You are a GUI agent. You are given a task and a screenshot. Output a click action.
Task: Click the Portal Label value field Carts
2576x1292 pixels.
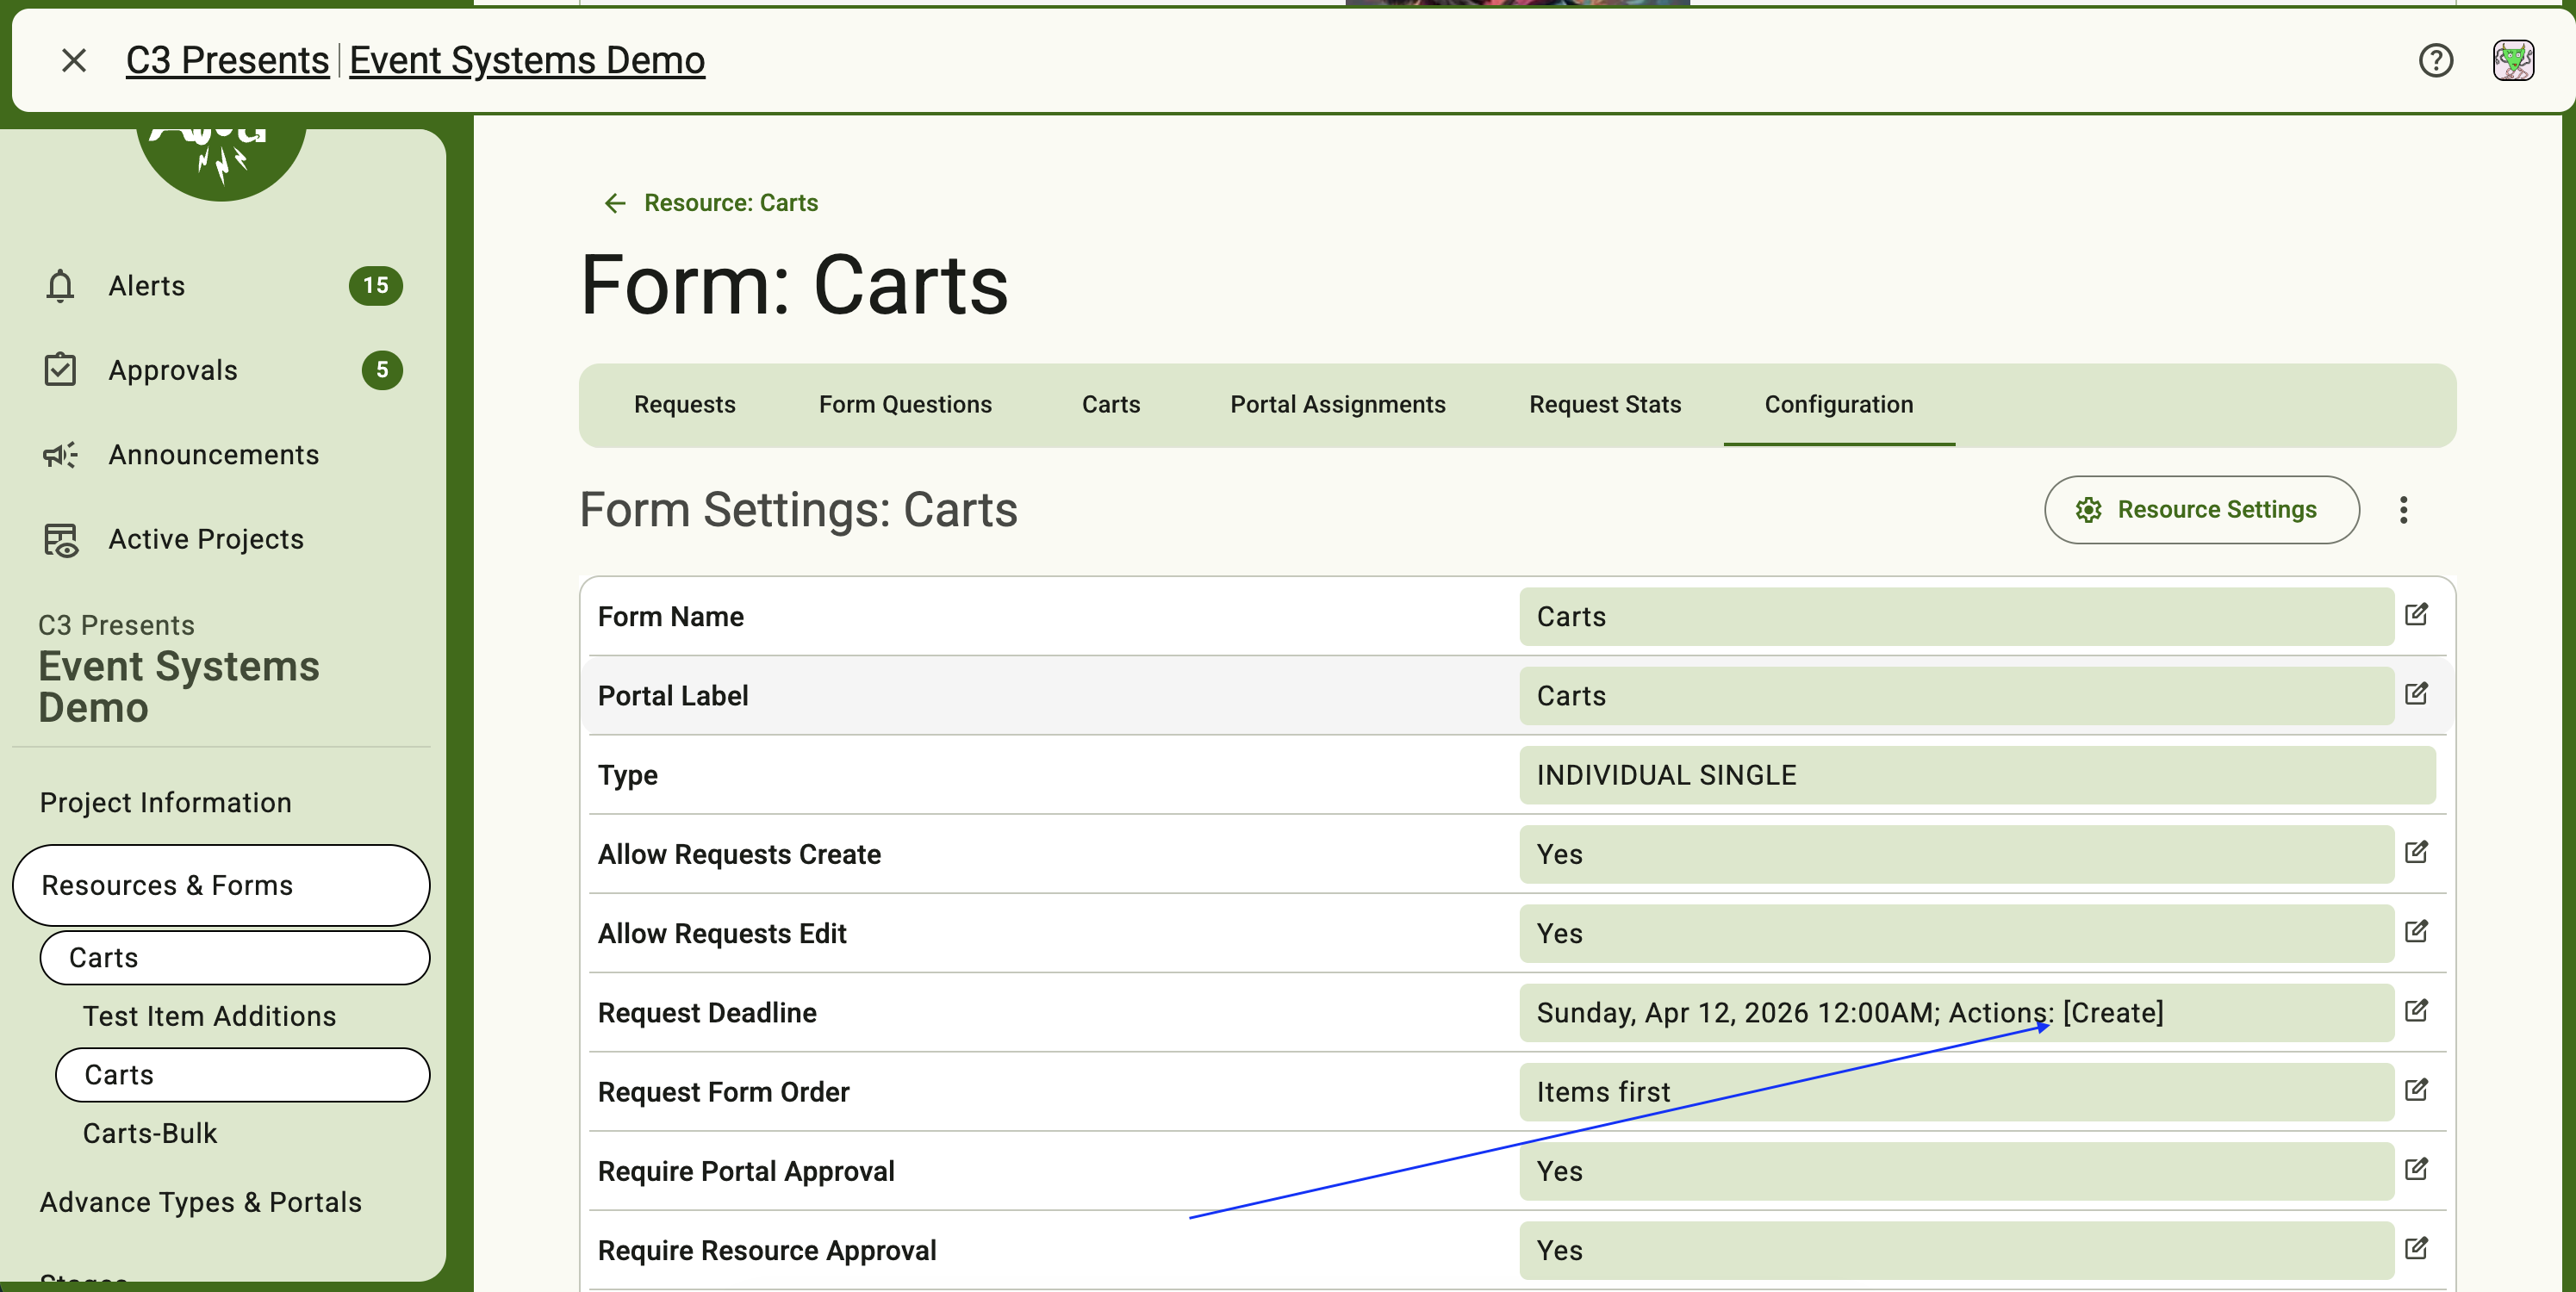(1956, 696)
